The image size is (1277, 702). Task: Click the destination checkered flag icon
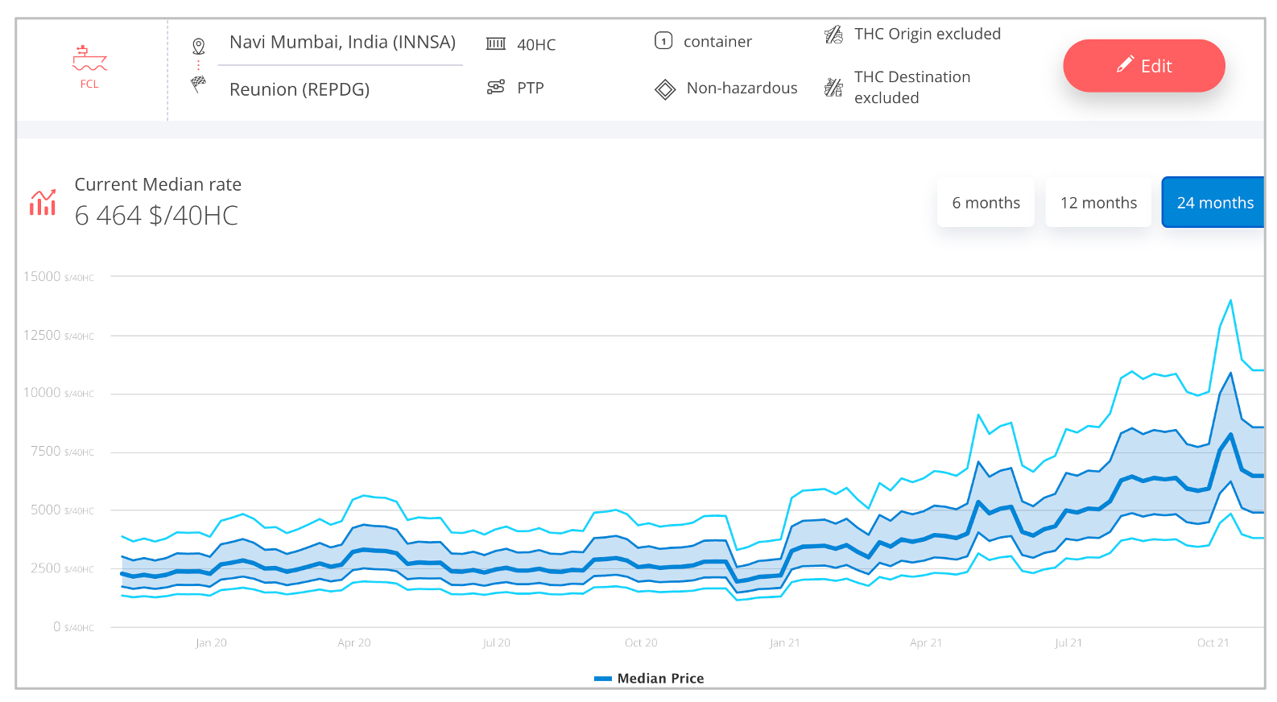coord(198,84)
